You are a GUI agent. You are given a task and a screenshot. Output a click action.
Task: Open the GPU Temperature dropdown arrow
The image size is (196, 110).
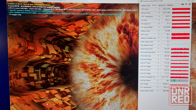click(159, 16)
